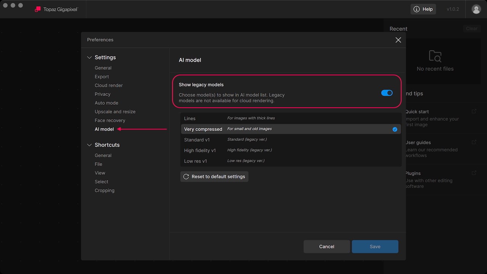The image size is (487, 274).
Task: Open Face recovery settings
Action: (110, 120)
